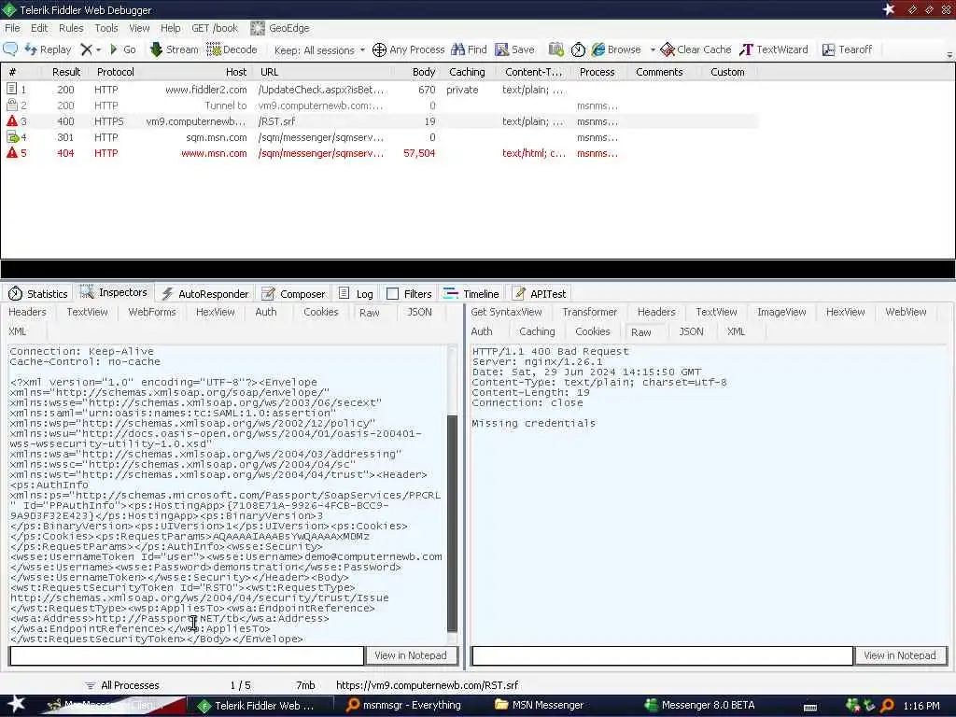Sort by the Body column header

point(423,72)
